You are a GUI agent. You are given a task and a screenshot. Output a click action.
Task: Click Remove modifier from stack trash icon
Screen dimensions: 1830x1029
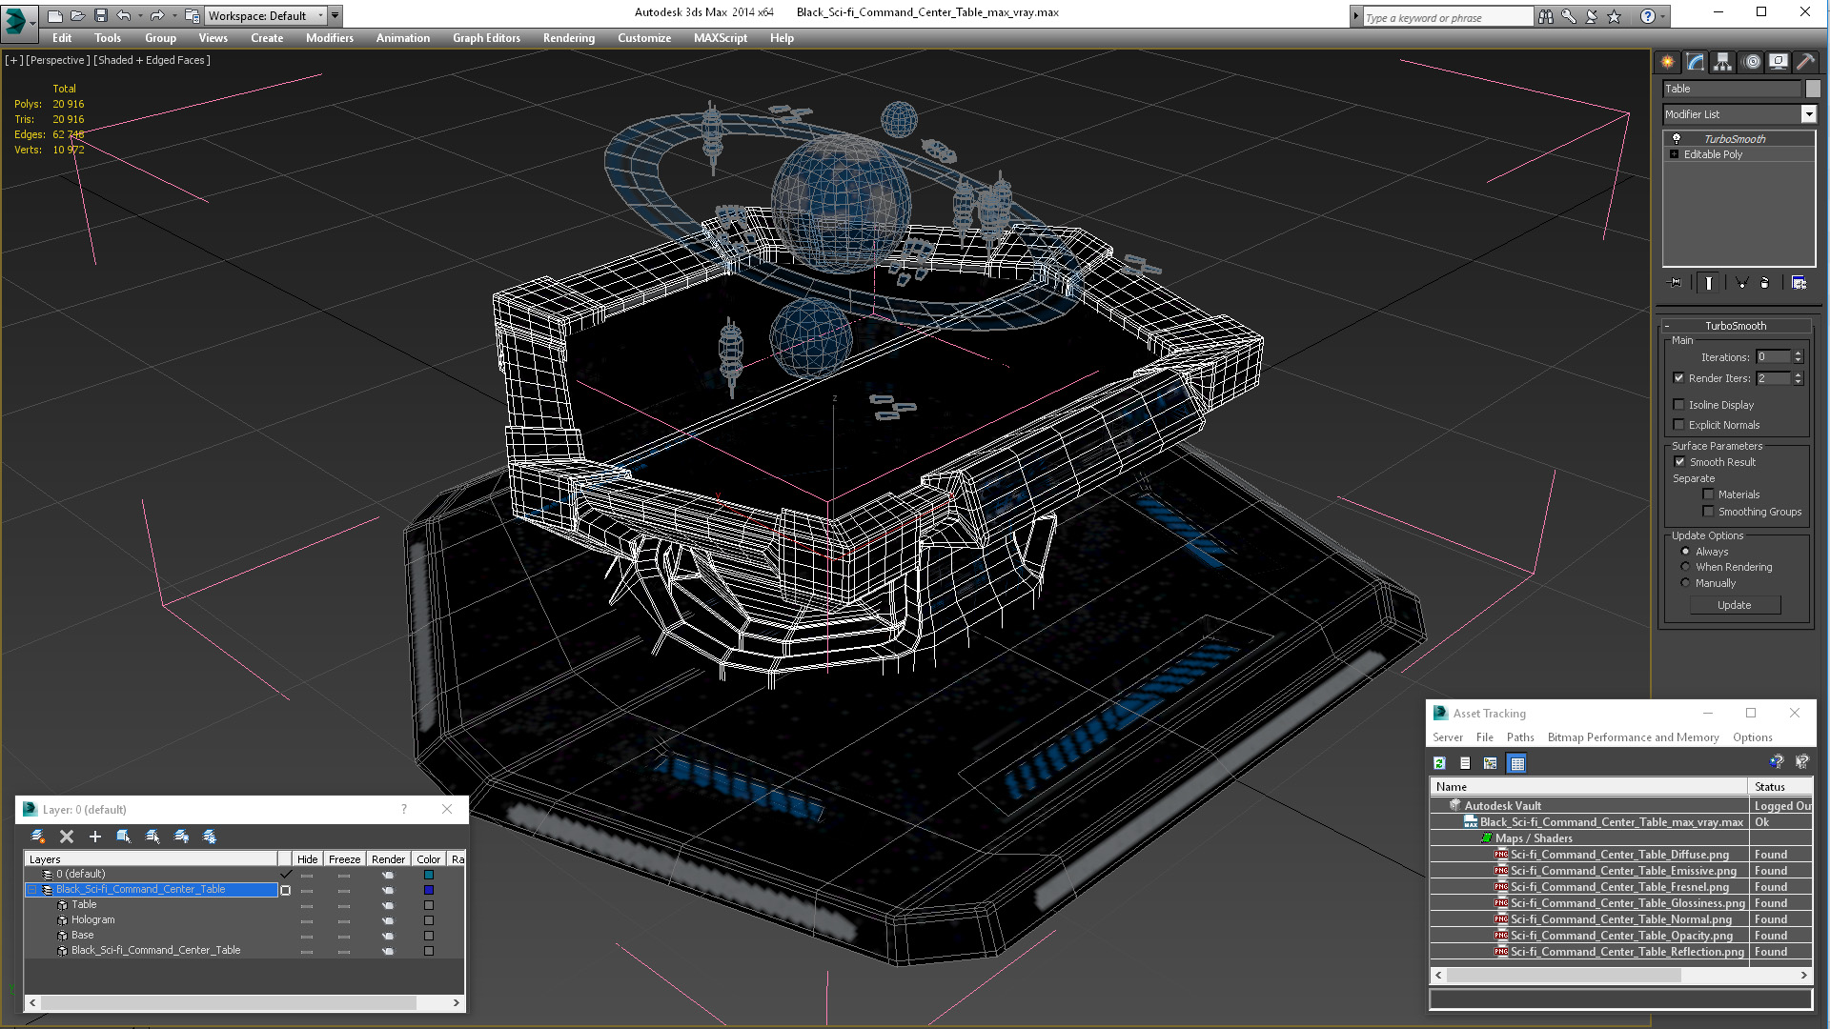pos(1764,283)
